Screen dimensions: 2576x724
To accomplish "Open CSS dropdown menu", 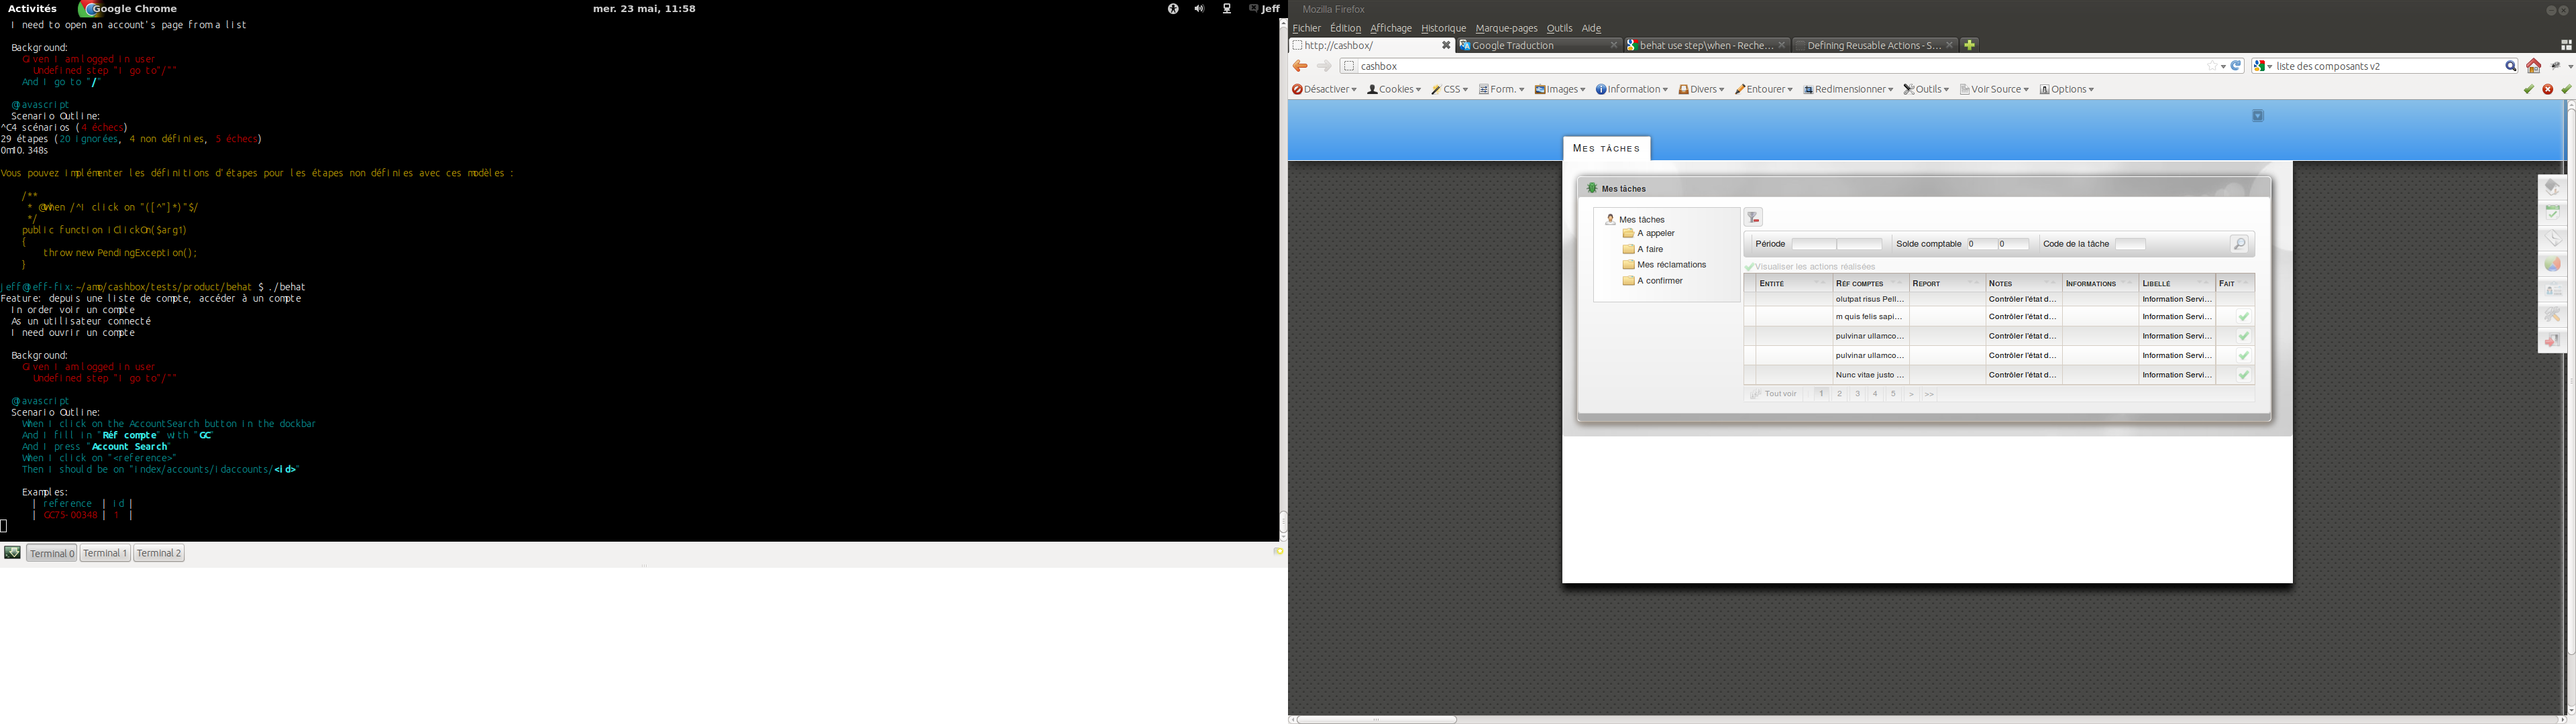I will [1449, 90].
